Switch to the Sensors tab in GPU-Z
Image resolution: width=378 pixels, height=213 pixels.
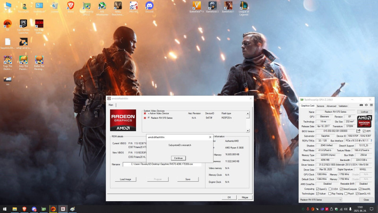[x=320, y=106]
